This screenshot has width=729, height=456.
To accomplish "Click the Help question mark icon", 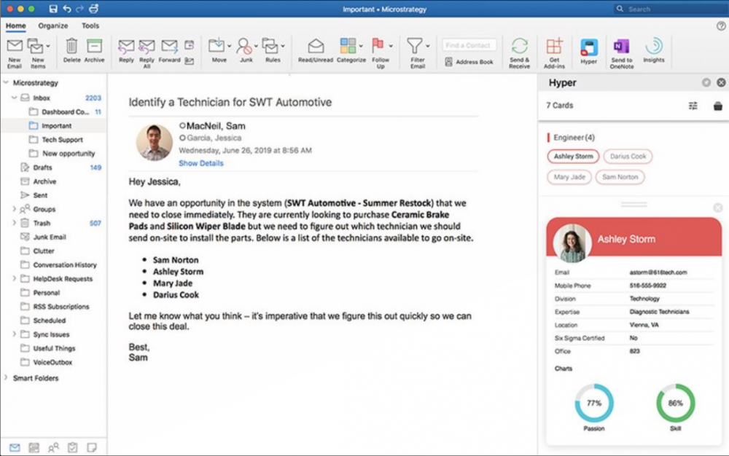I will (x=721, y=26).
